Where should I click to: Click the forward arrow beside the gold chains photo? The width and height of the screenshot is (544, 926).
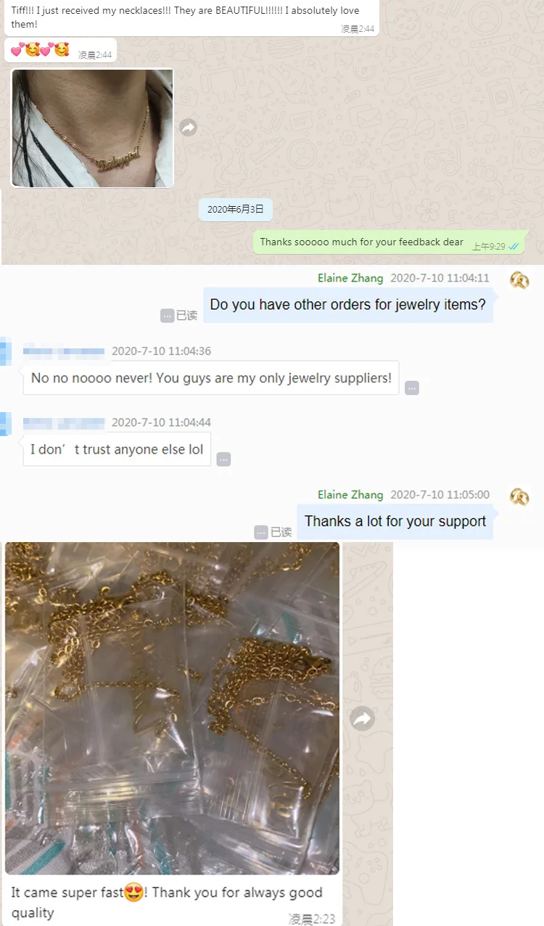362,719
